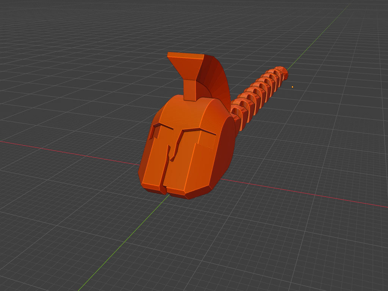Select the orange helmet face mesh
The image size is (388, 291).
pyautogui.click(x=186, y=147)
